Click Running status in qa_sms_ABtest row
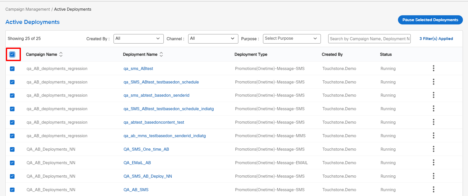 388,69
